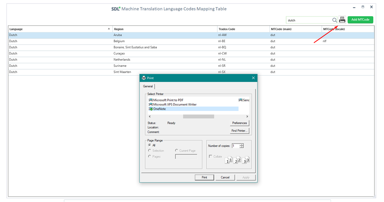Click the Number of copies field
384x202 pixels.
pos(236,146)
